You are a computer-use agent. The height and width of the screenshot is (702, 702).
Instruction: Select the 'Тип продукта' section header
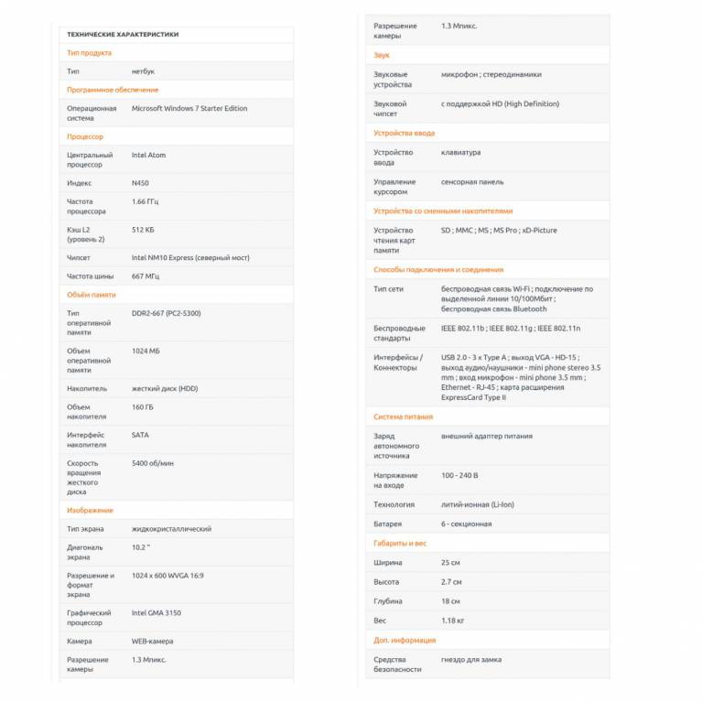tap(90, 53)
